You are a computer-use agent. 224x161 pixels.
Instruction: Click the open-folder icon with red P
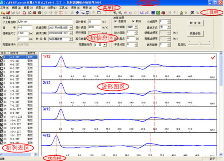click(x=8, y=13)
